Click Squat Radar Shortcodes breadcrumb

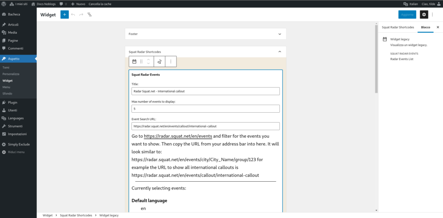[x=76, y=215]
